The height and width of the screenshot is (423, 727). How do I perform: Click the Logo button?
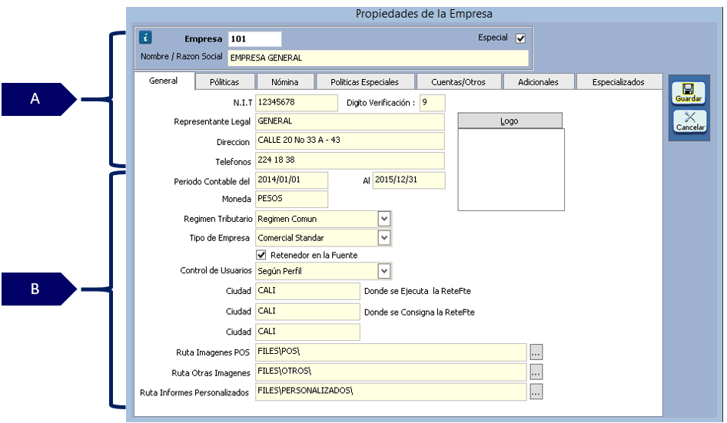coord(510,121)
